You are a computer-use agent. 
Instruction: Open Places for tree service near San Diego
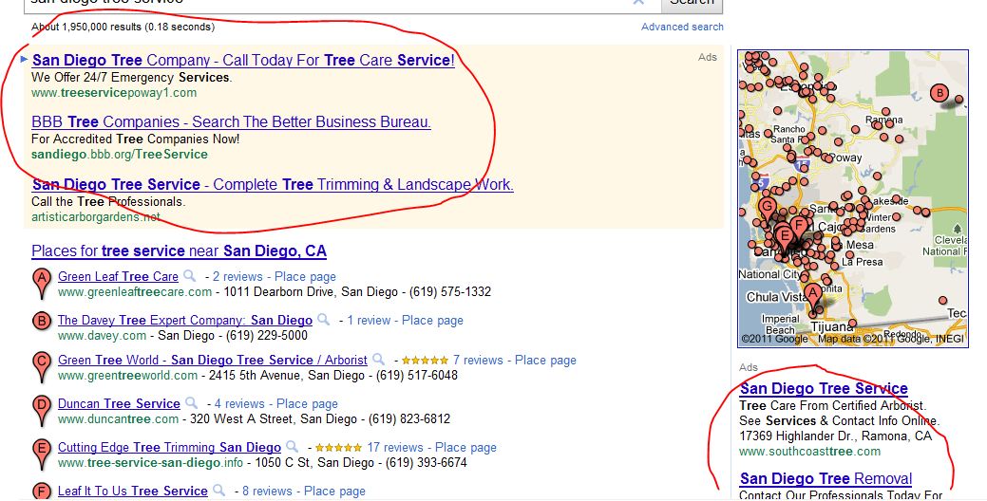pyautogui.click(x=179, y=251)
